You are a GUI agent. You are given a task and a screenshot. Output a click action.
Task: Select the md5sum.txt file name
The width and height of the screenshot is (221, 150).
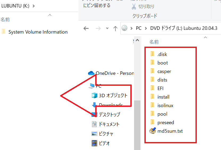coord(170,131)
